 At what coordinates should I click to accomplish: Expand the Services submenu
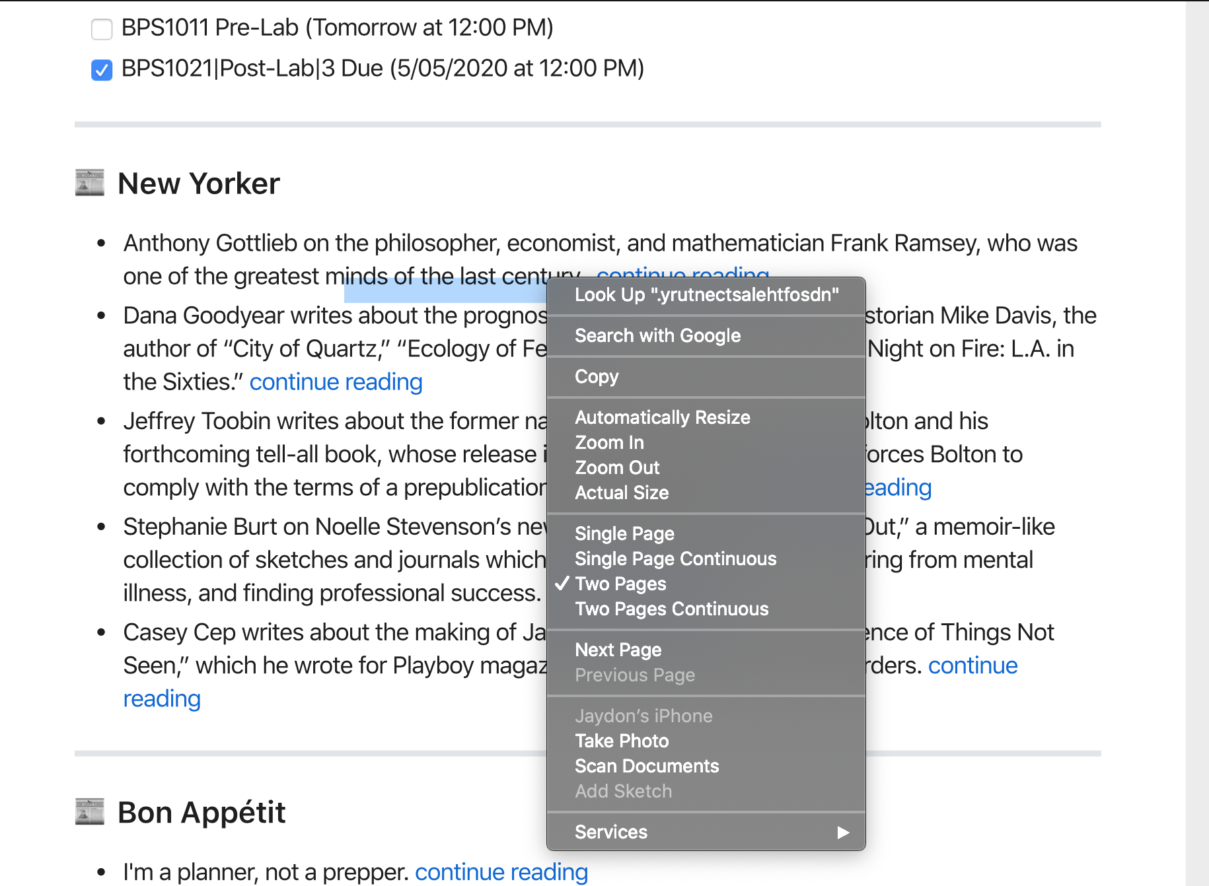(610, 832)
